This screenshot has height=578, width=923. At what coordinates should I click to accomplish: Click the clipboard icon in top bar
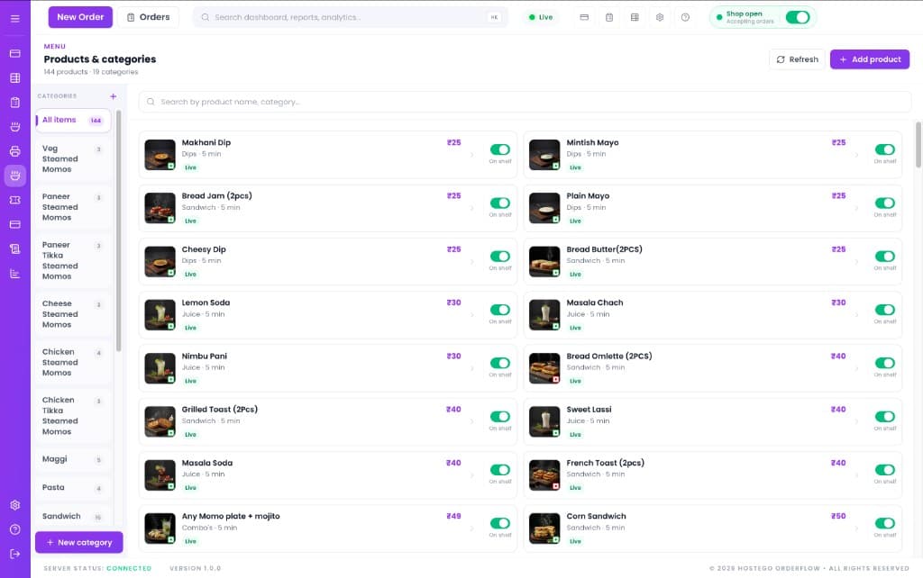609,18
